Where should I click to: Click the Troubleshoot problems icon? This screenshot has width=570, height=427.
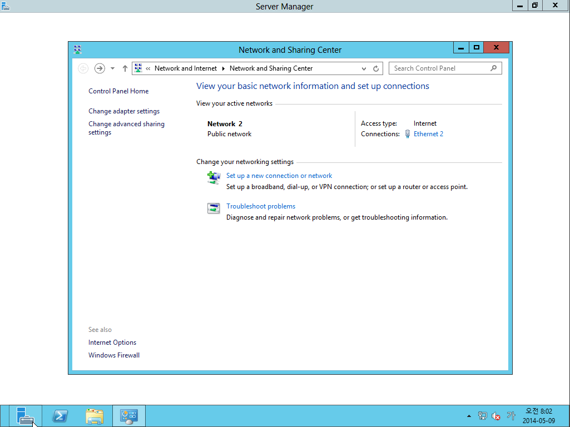pyautogui.click(x=214, y=208)
